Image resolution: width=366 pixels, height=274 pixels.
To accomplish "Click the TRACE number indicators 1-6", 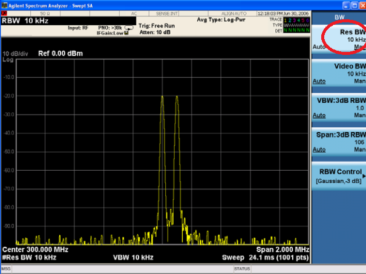I will coord(297,20).
